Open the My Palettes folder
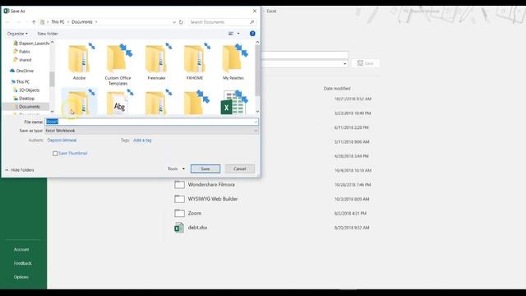The image size is (526, 296). coord(233,62)
